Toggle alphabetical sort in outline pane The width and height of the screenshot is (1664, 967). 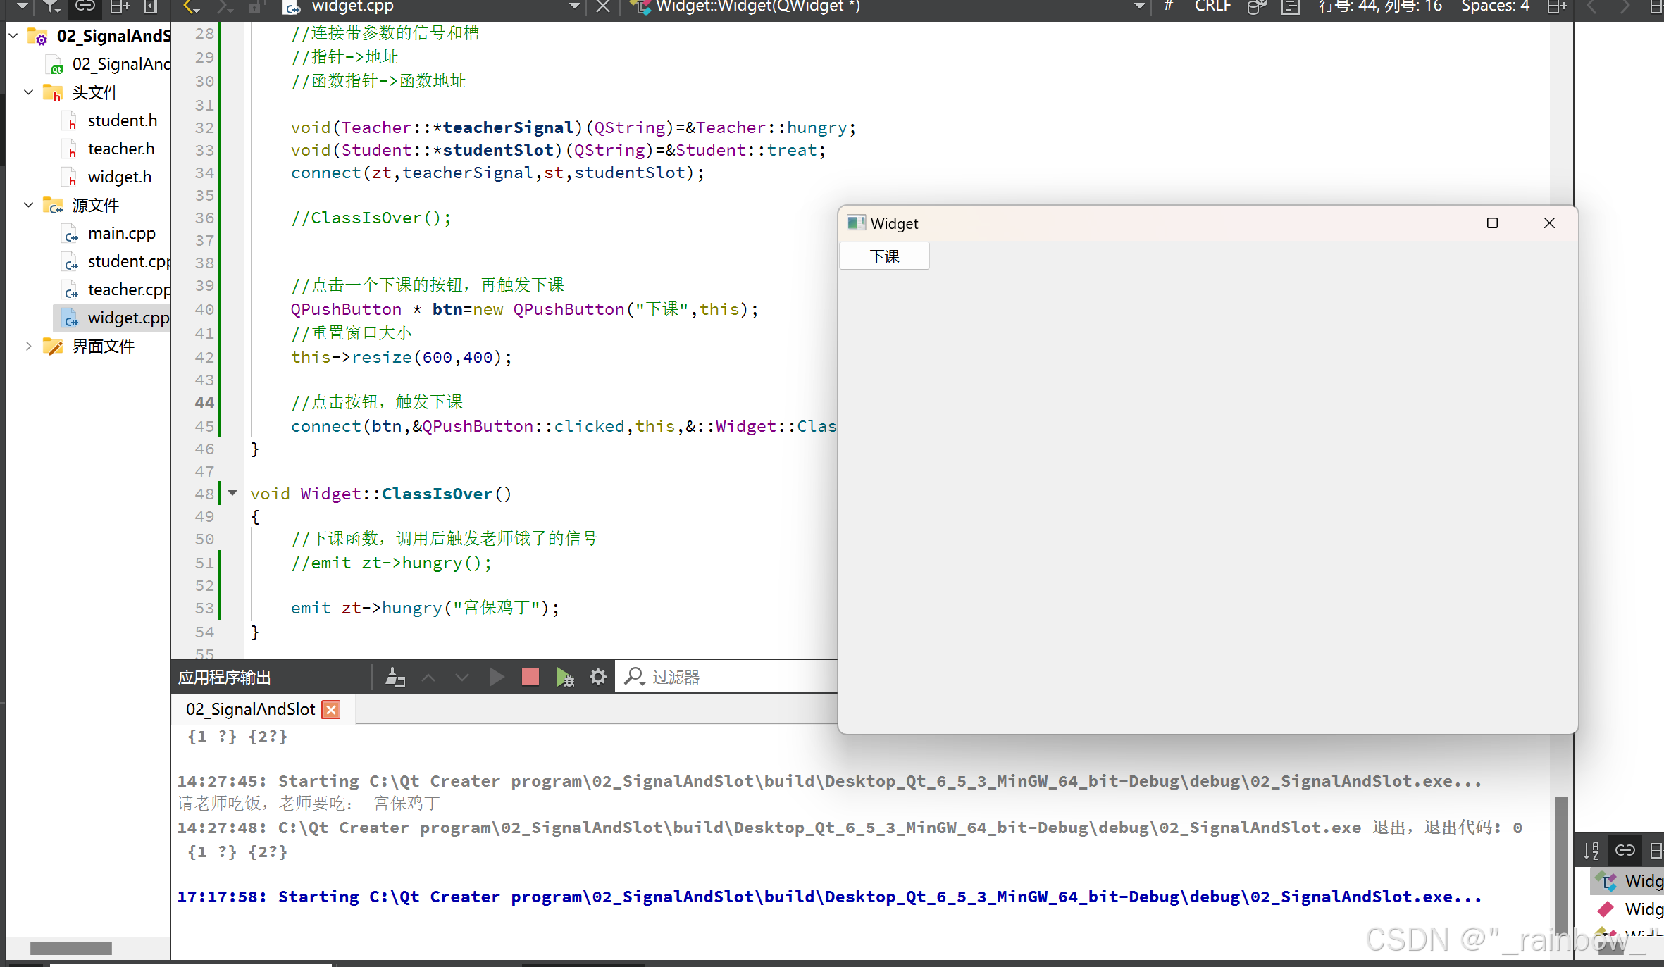(x=1591, y=850)
